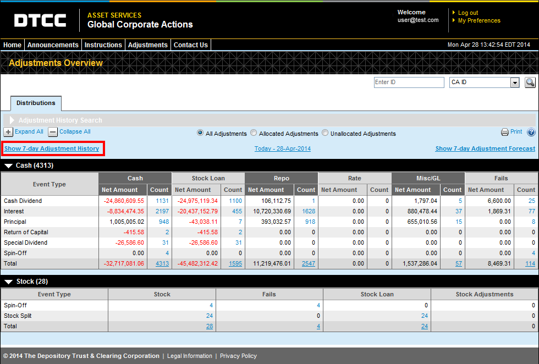
Task: Open Interest repo count 1628
Action: pyautogui.click(x=309, y=211)
